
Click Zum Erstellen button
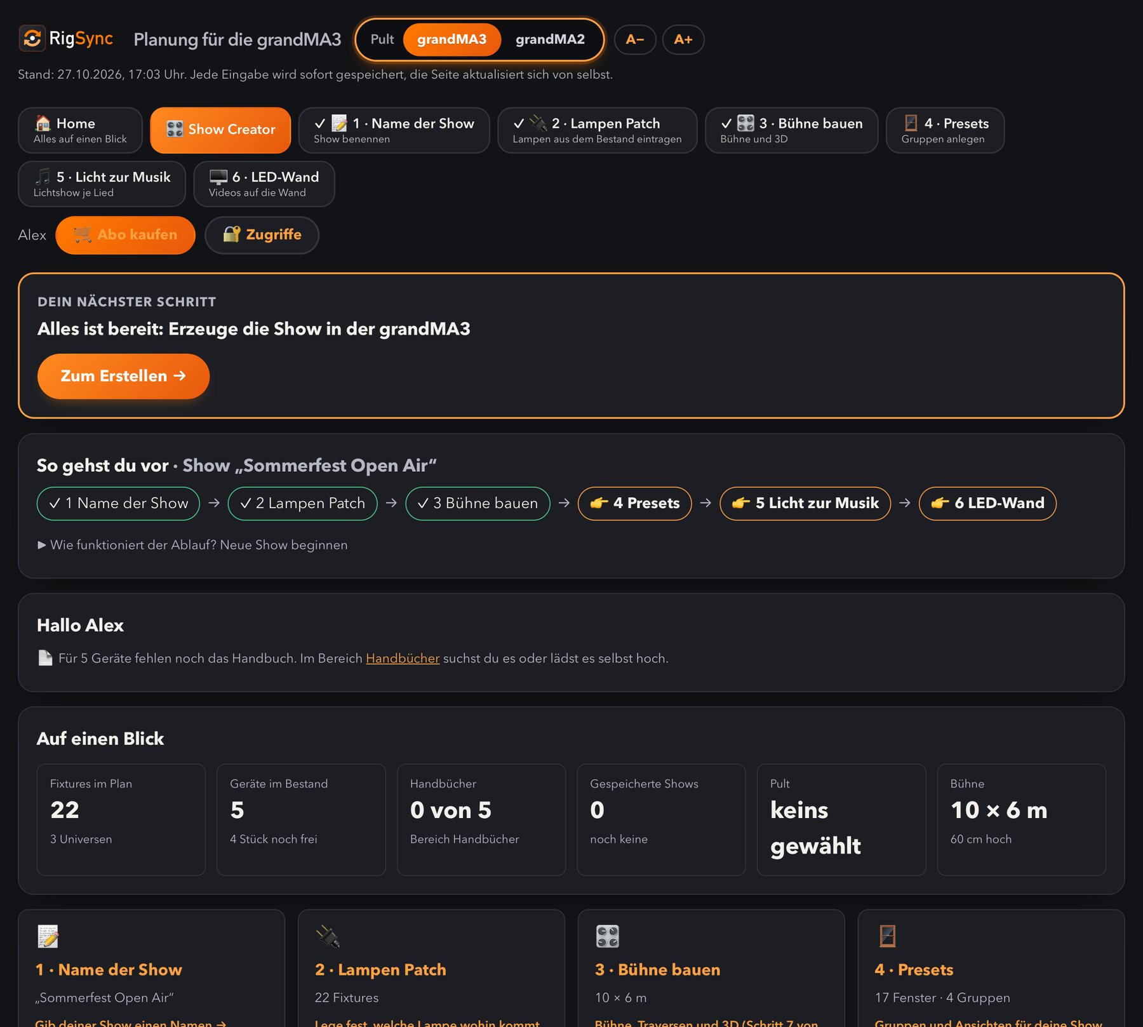pos(123,376)
